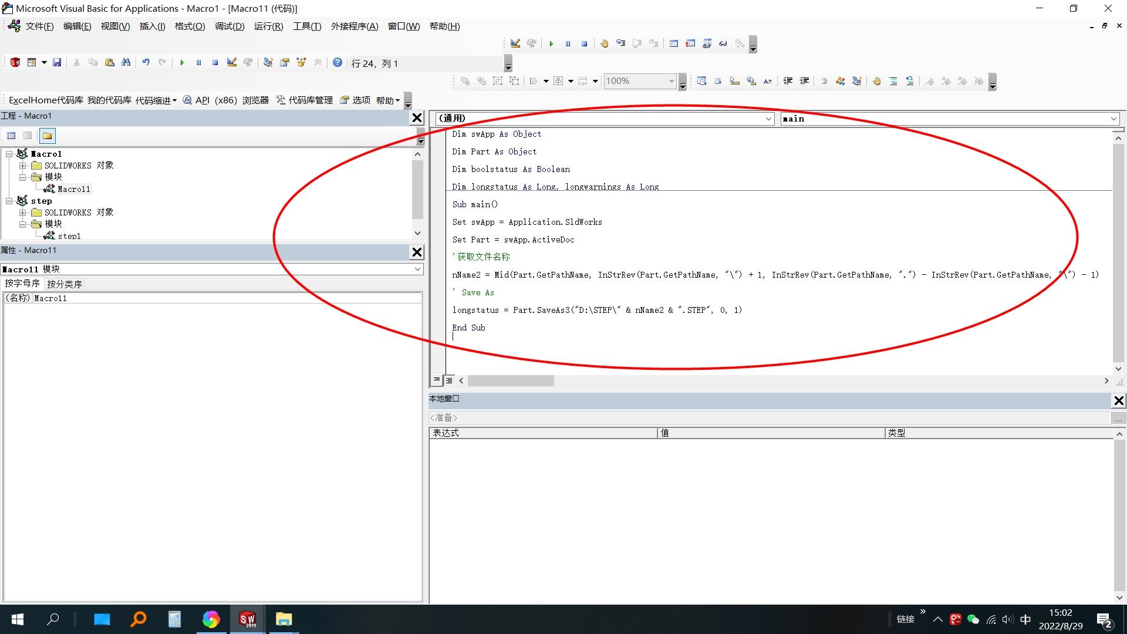Switch to the 按字母序 properties tab
The width and height of the screenshot is (1127, 634).
tap(22, 284)
